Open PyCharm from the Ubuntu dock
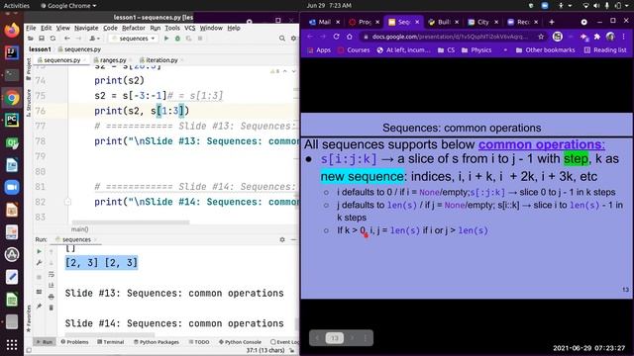This screenshot has height=356, width=634. (12, 120)
